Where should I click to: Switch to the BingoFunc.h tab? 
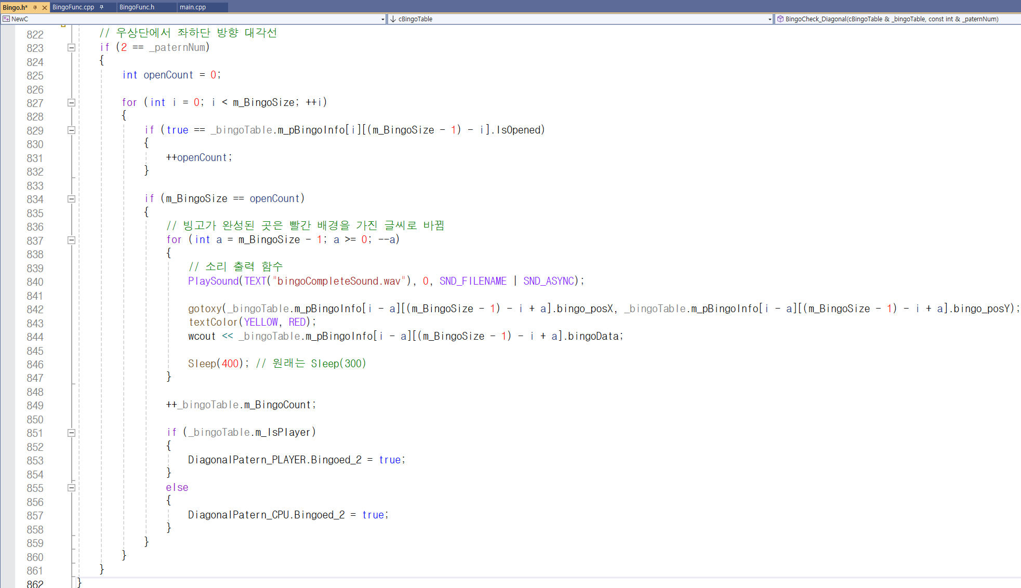pos(137,7)
